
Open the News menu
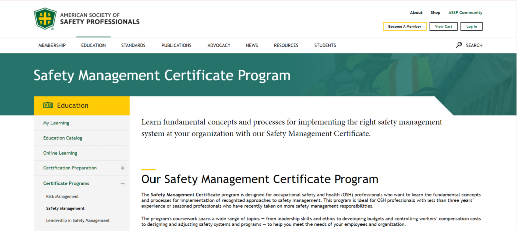click(x=252, y=45)
